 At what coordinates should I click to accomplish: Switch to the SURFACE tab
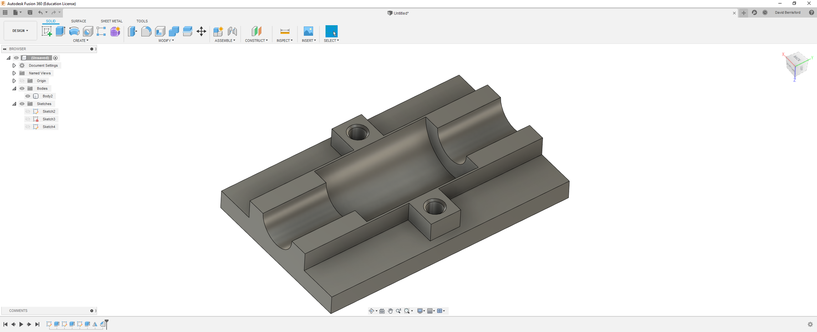(x=79, y=21)
